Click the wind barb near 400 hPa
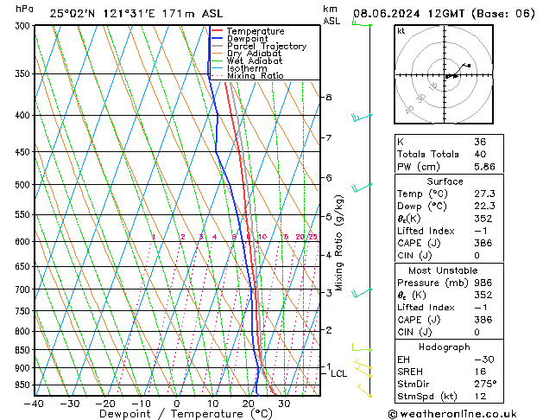Screen dimensions: 543x420 [361, 116]
